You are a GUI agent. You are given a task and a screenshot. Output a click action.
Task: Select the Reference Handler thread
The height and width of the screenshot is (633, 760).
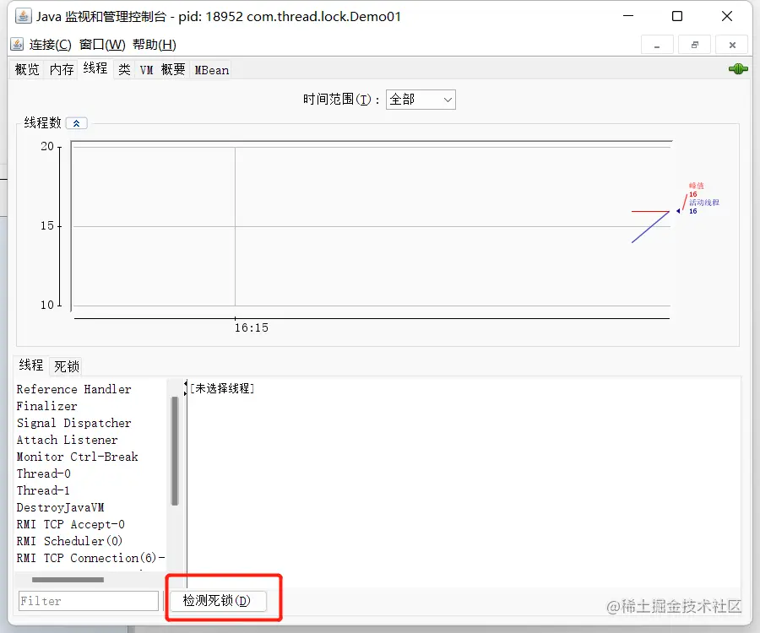[73, 389]
